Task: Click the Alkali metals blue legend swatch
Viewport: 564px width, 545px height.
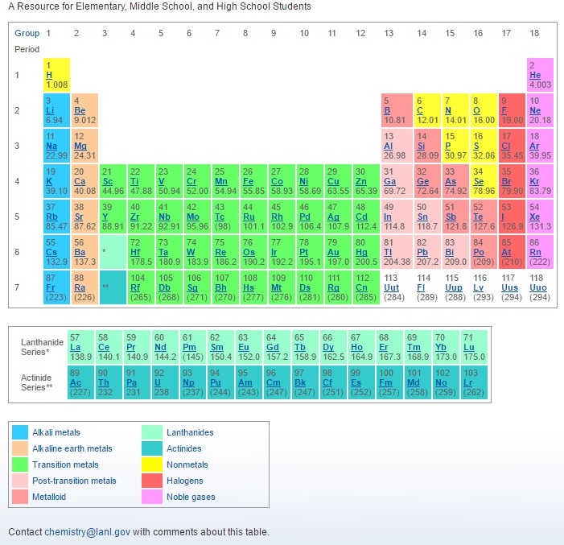Action: pyautogui.click(x=20, y=432)
